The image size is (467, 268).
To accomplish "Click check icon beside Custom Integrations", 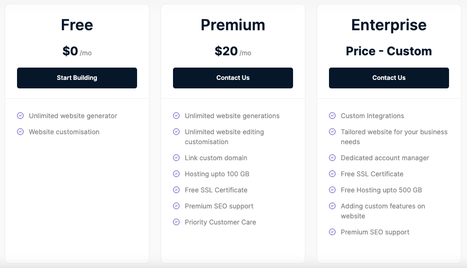I will click(x=332, y=115).
